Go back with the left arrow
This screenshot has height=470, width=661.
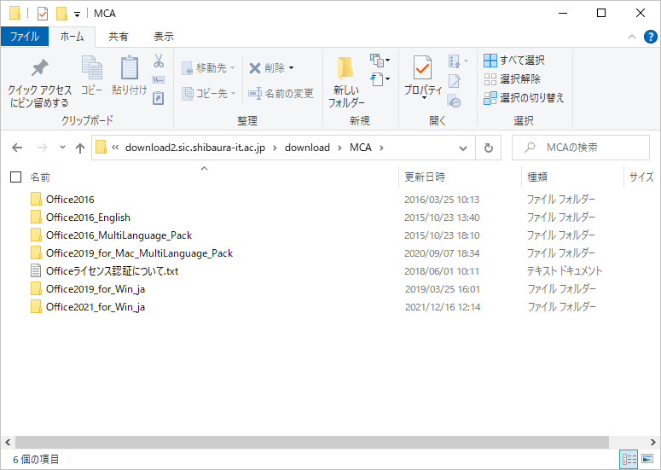[x=17, y=148]
